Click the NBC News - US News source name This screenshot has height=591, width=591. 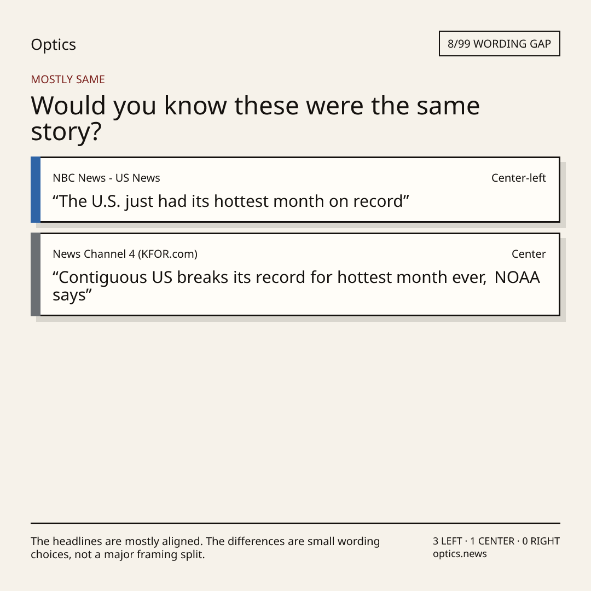[x=106, y=178]
